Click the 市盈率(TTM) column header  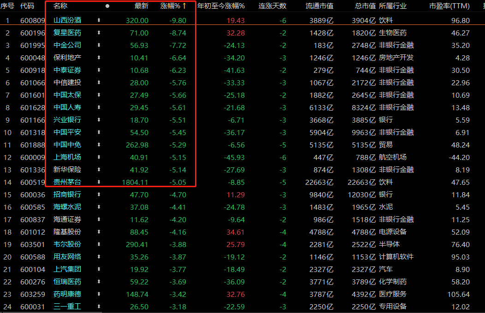[x=450, y=6]
